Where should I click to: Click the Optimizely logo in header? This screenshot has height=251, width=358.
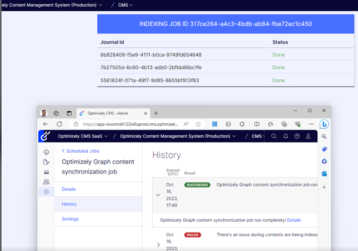(45, 137)
